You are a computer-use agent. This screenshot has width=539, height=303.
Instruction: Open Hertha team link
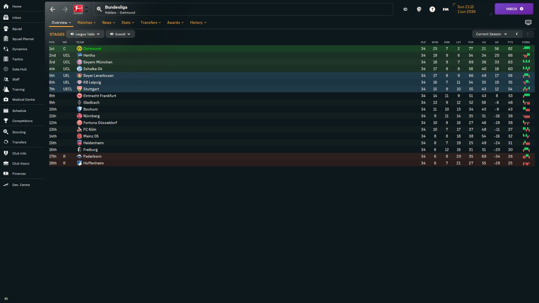pyautogui.click(x=89, y=56)
